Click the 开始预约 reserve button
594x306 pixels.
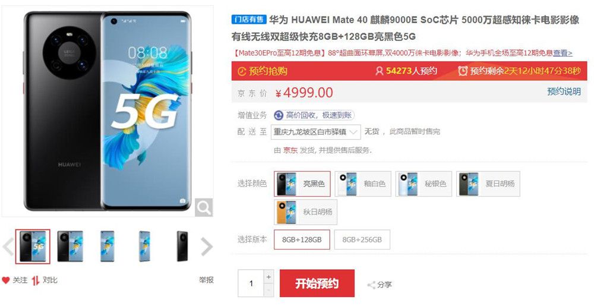pyautogui.click(x=317, y=283)
